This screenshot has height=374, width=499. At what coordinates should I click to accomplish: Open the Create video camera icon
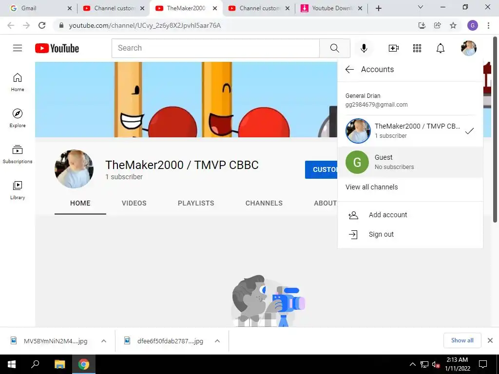pos(394,48)
